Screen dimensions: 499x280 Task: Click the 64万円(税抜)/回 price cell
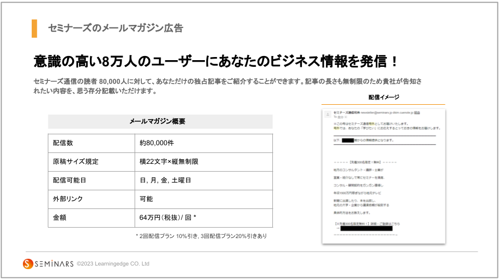[x=204, y=218]
